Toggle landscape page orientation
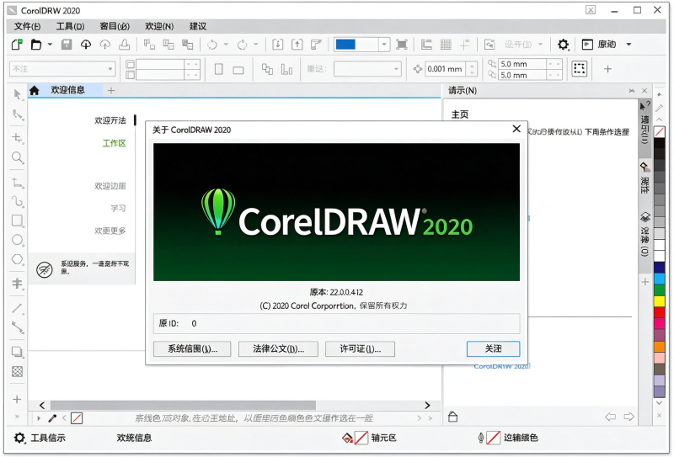Viewport: 674px width, 457px height. pyautogui.click(x=238, y=70)
